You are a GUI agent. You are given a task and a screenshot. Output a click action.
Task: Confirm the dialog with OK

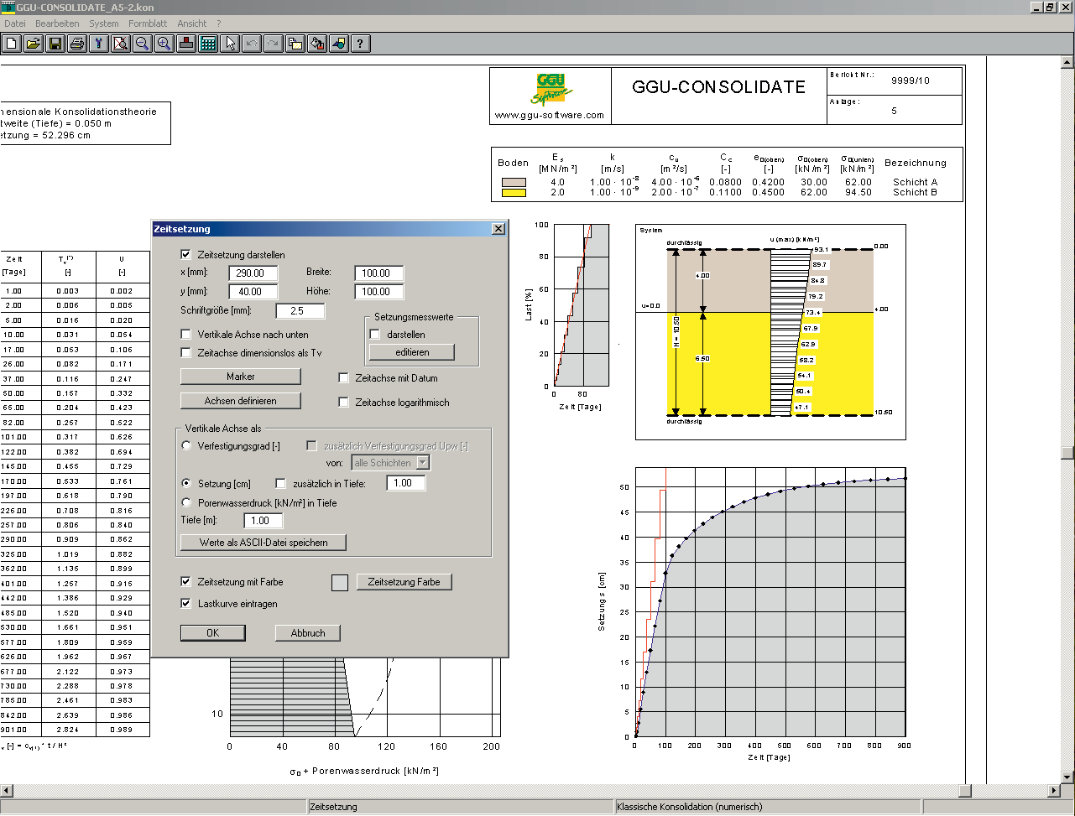click(213, 633)
